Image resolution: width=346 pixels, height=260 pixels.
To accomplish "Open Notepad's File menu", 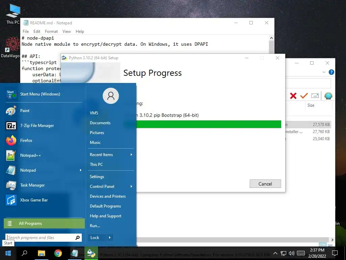I will coord(26,31).
